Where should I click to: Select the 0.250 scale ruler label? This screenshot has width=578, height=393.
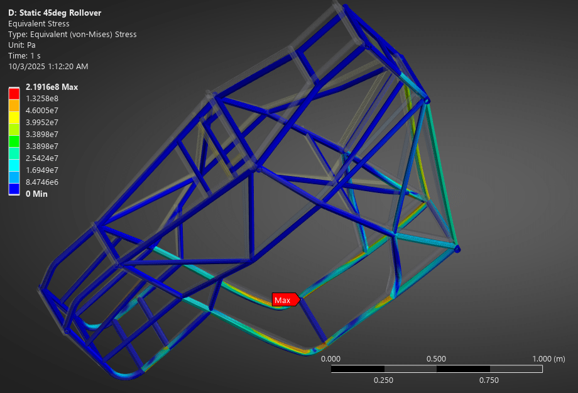383,380
